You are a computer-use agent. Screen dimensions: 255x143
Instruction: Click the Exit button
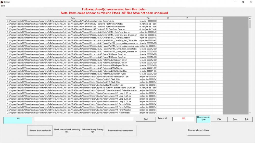click(x=246, y=119)
